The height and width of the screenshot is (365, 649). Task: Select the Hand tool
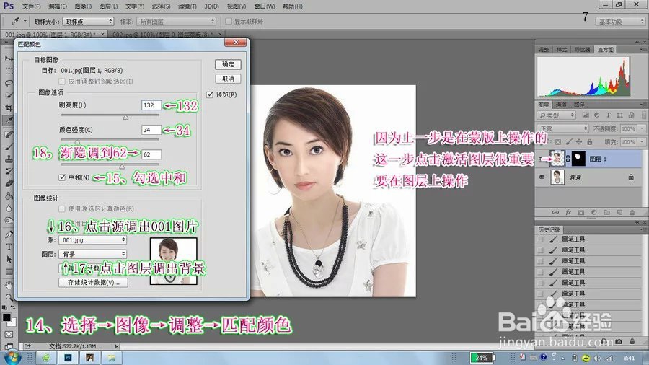(8, 285)
